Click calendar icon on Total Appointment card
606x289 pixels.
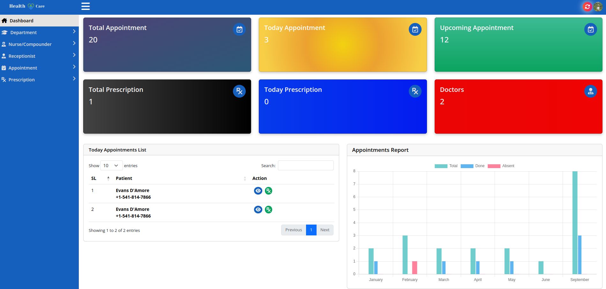pos(239,29)
